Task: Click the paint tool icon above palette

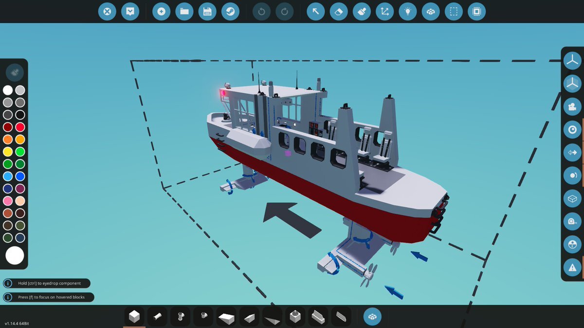Action: tap(15, 73)
